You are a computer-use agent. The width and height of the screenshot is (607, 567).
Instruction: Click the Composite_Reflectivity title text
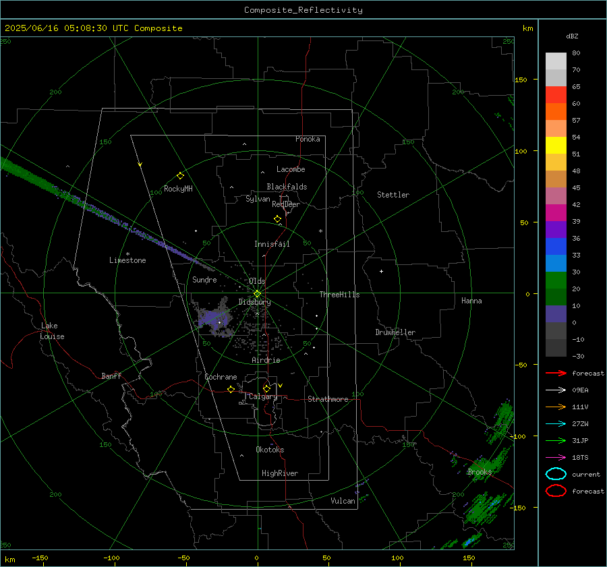coord(303,10)
